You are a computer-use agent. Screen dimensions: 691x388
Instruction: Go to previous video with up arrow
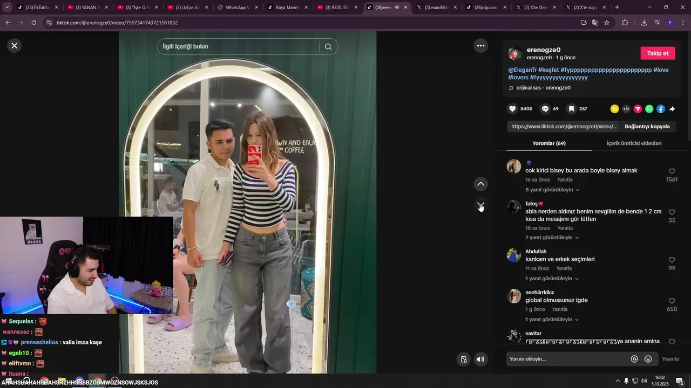480,184
